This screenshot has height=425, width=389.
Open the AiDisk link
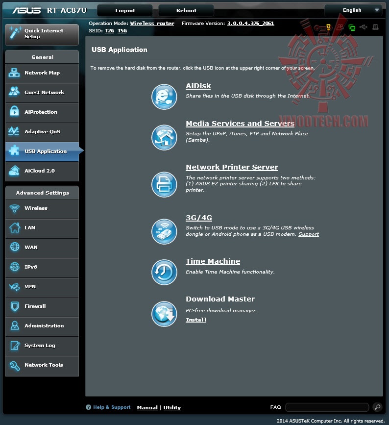(x=198, y=86)
